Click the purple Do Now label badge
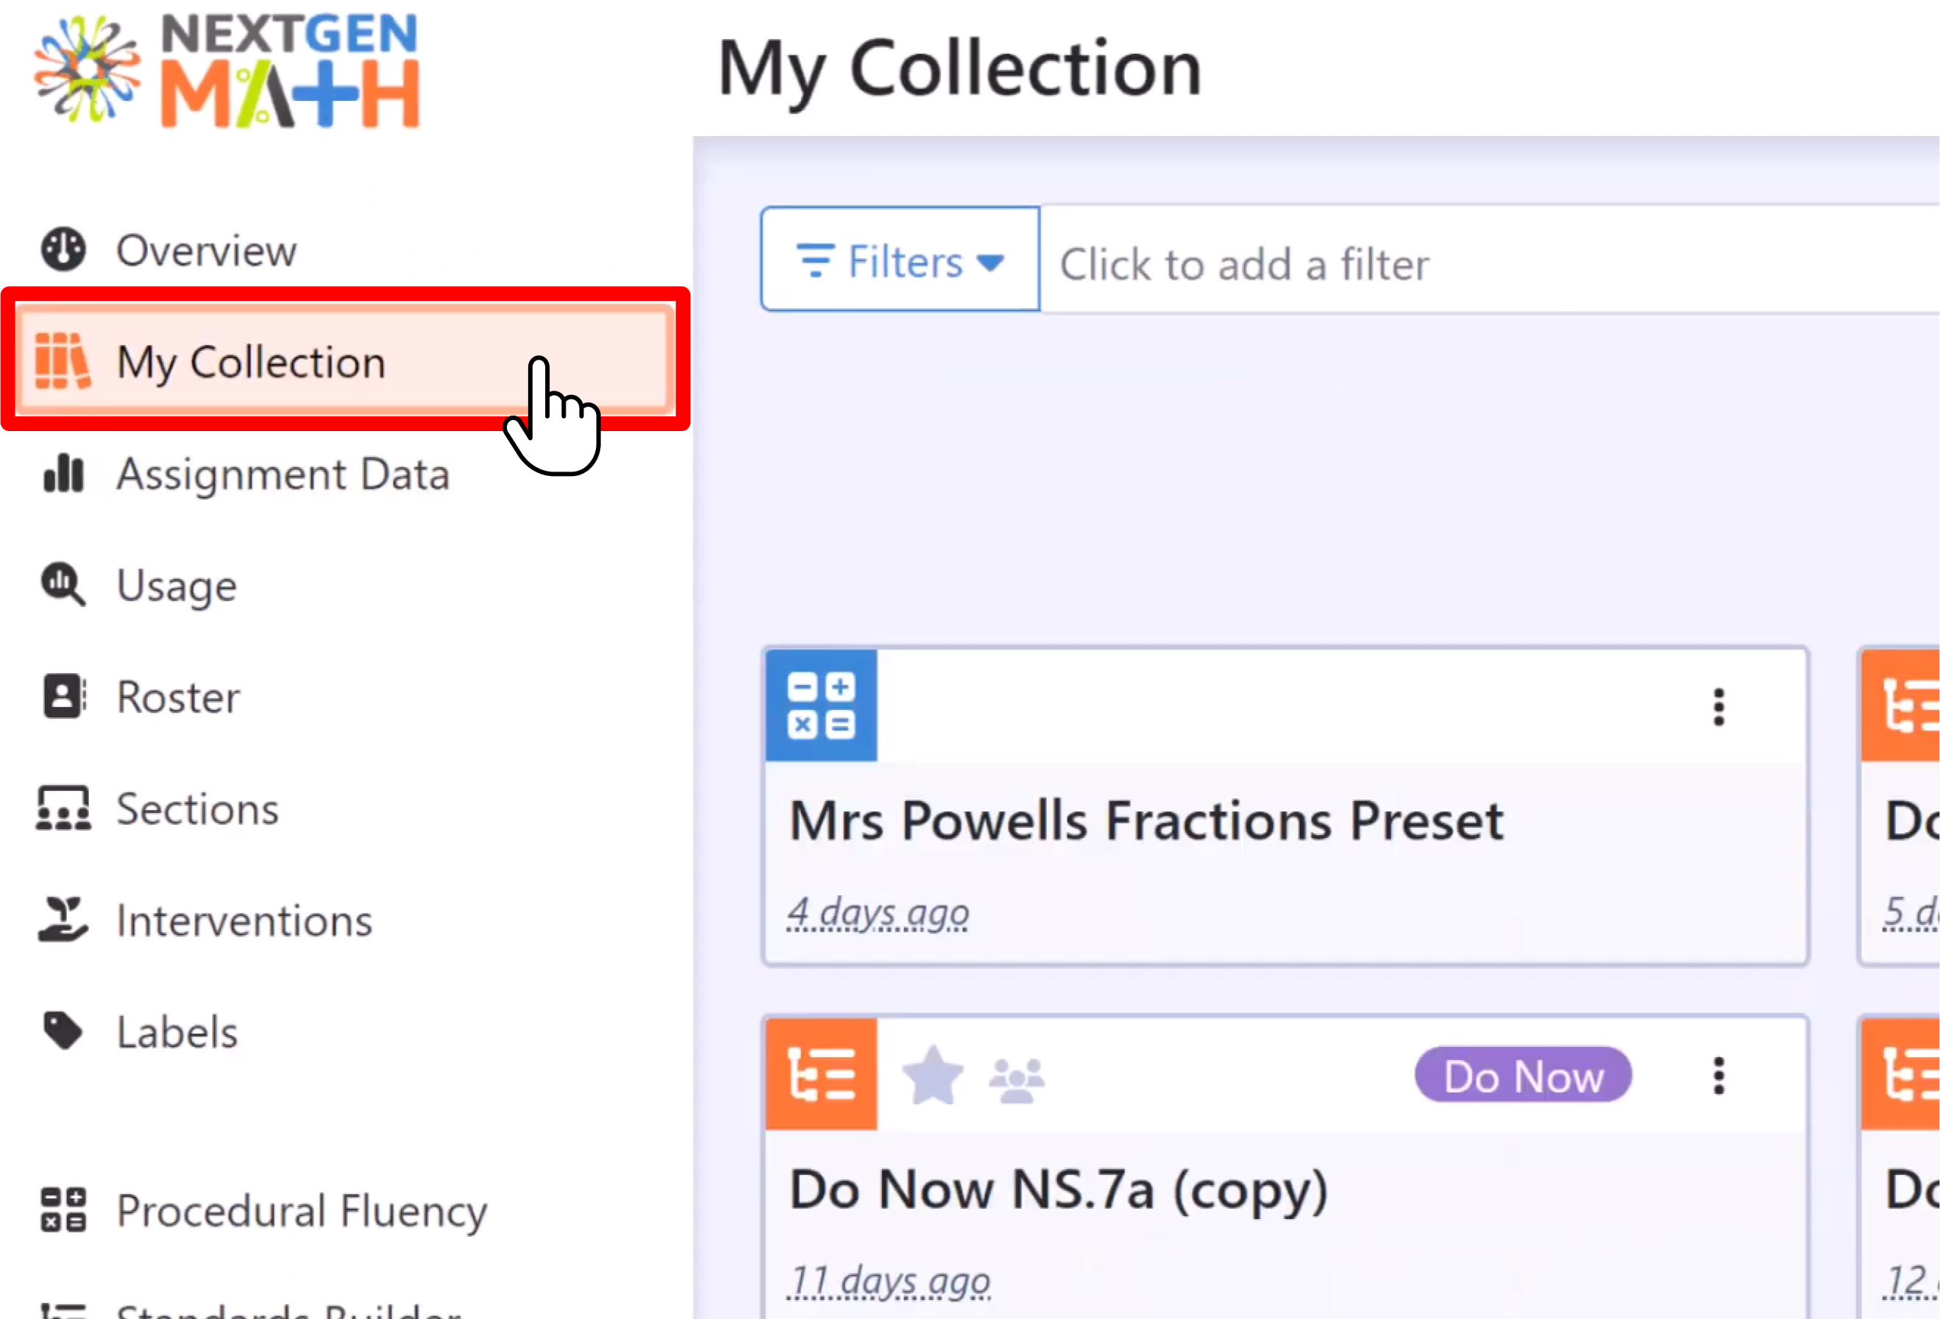Screen dimensions: 1940x1319 point(1524,1076)
